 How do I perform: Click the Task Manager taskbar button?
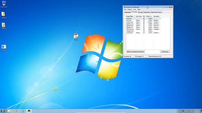29,111
